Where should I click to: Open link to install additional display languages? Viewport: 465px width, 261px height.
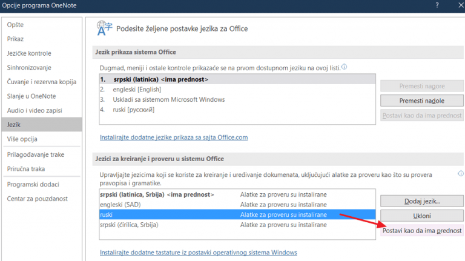tap(174, 137)
